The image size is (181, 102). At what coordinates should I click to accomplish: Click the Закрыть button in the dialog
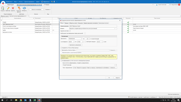coord(118,78)
